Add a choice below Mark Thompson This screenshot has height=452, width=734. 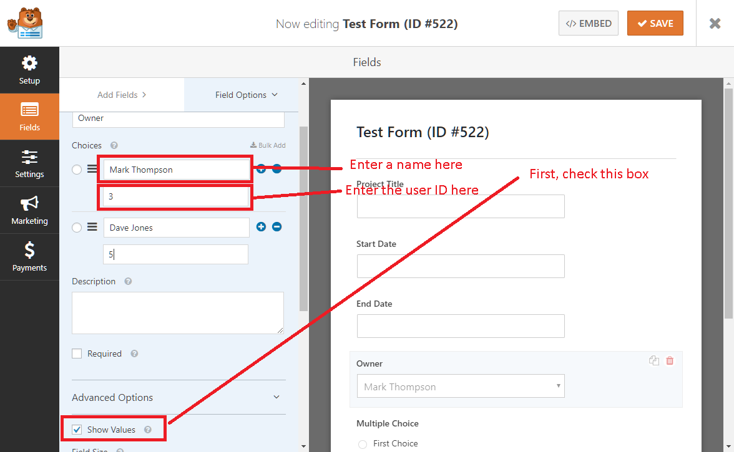click(261, 168)
